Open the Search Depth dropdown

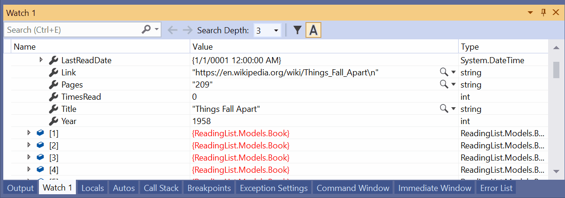tap(275, 30)
